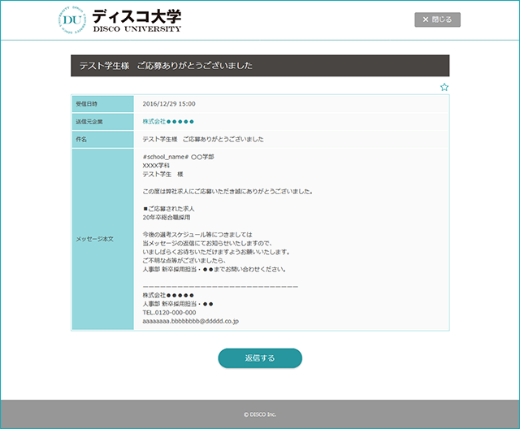Click the #school_name# placeholder text
The height and width of the screenshot is (429, 520).
pyautogui.click(x=166, y=157)
